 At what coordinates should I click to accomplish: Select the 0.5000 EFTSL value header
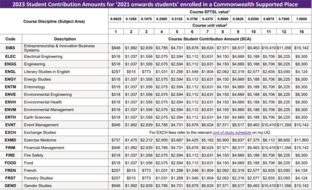click(223, 19)
